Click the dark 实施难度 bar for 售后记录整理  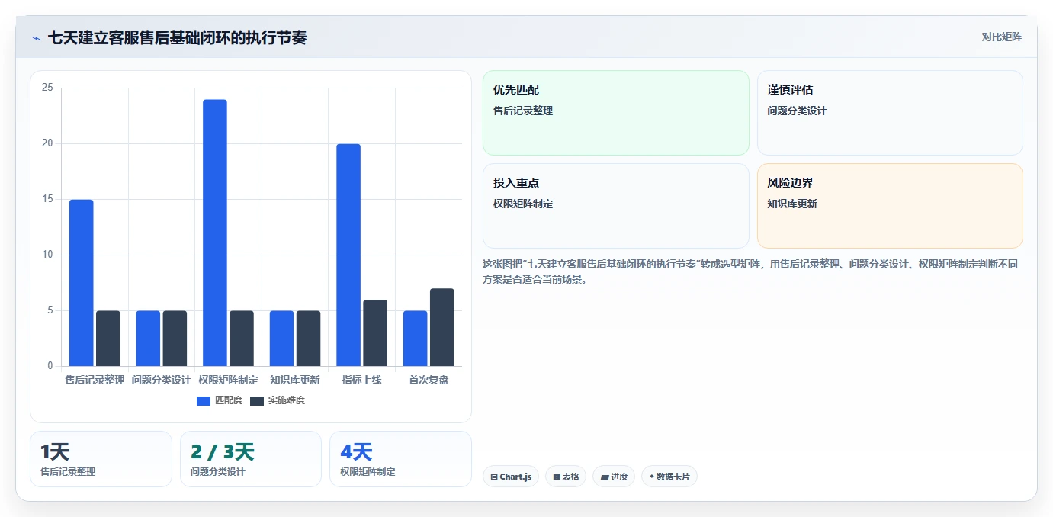[x=108, y=339]
